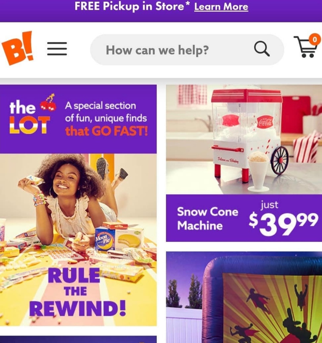Click the Learn More link

tap(221, 7)
